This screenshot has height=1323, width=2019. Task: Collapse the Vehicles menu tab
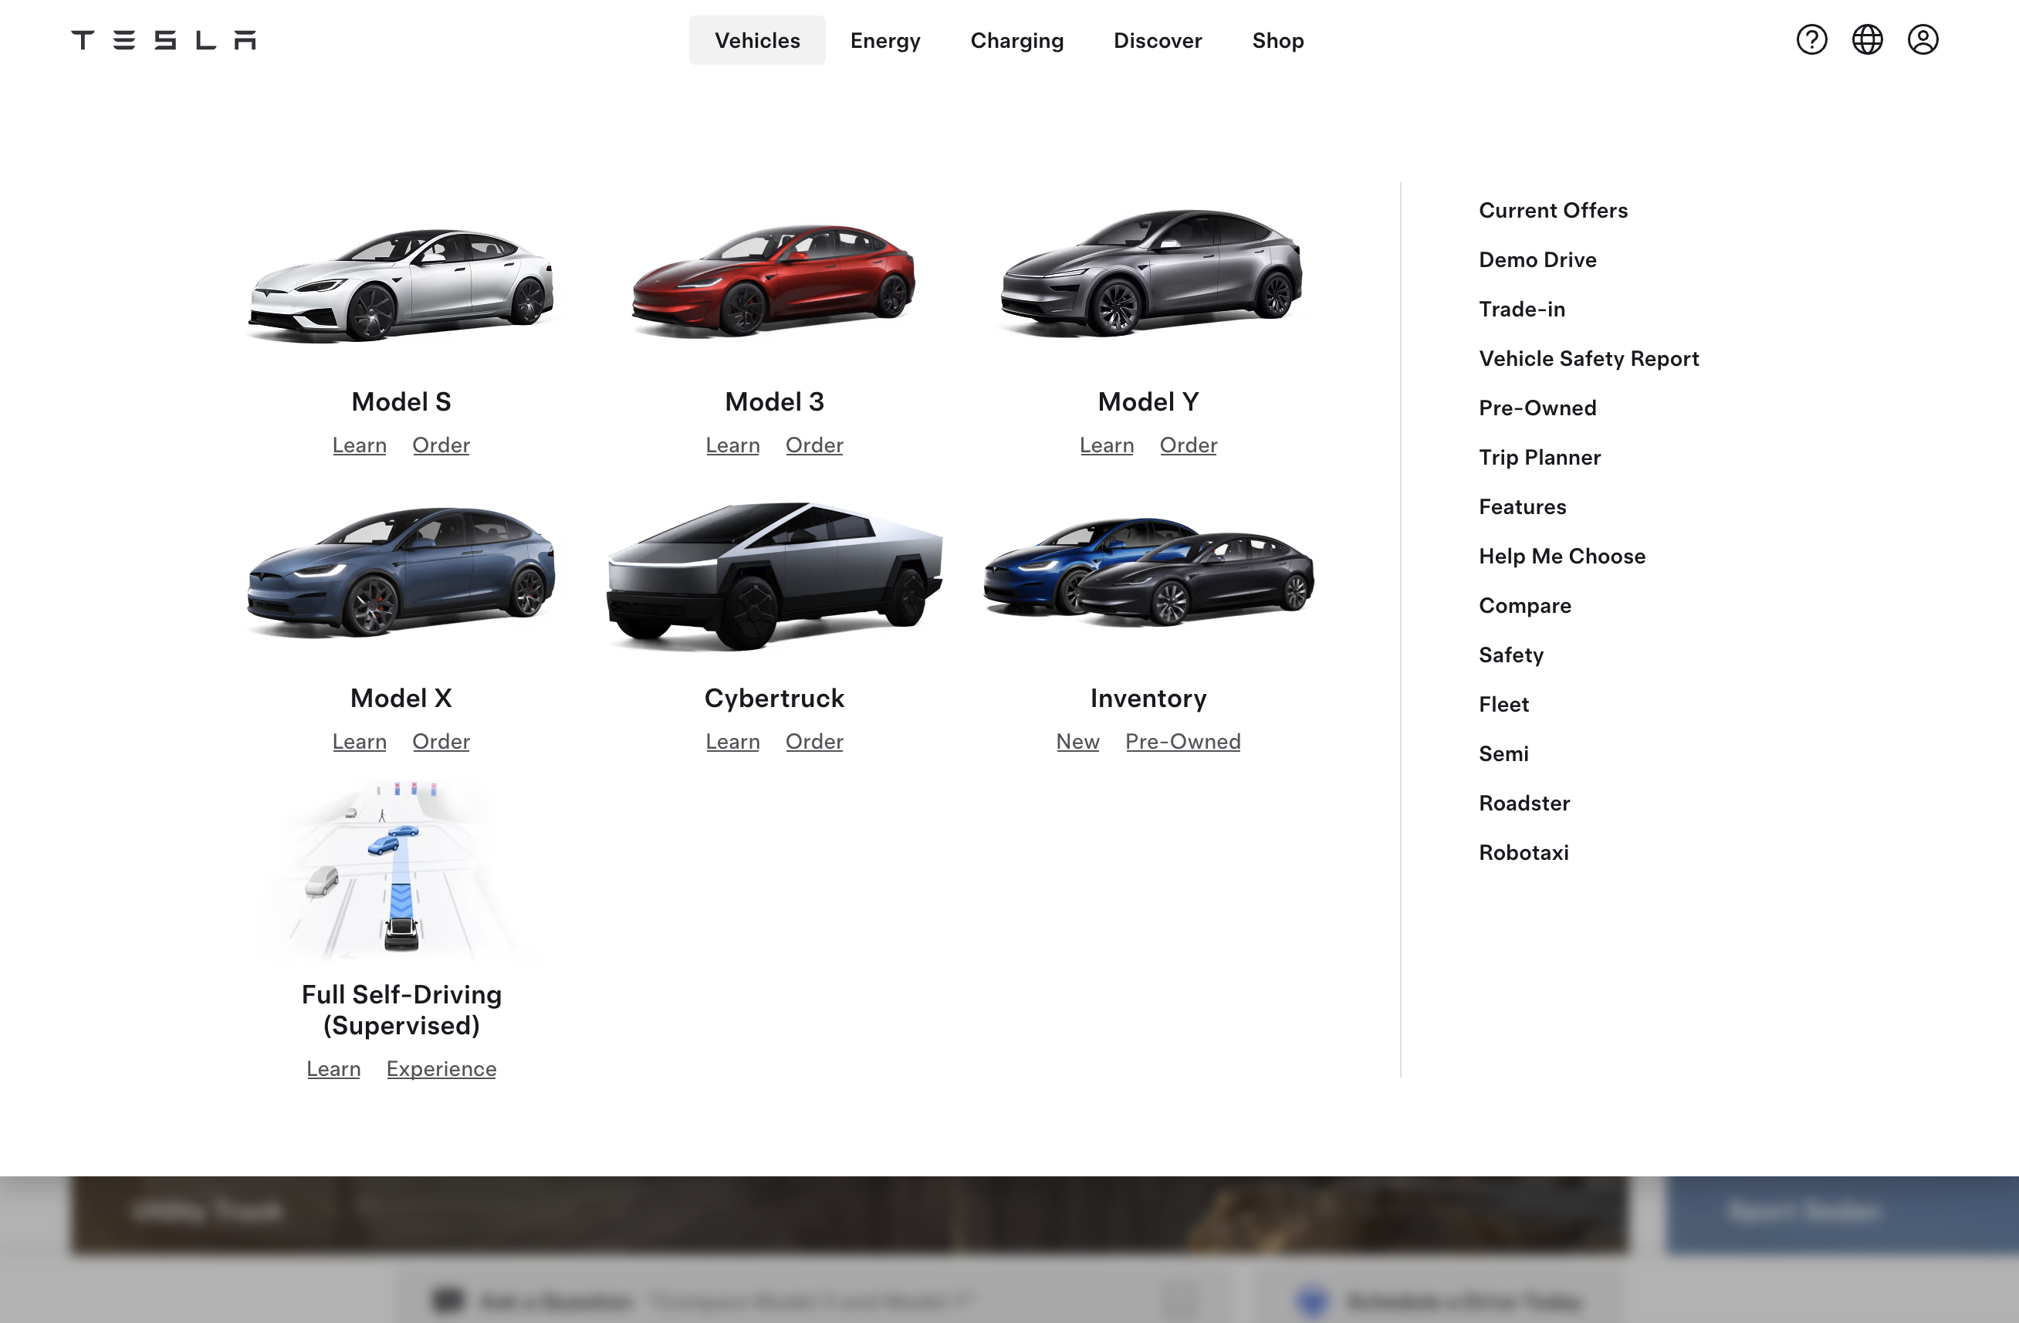[756, 41]
